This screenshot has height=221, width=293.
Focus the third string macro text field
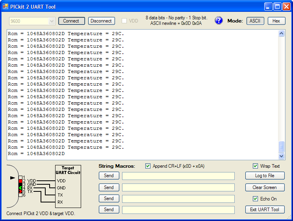point(178,199)
